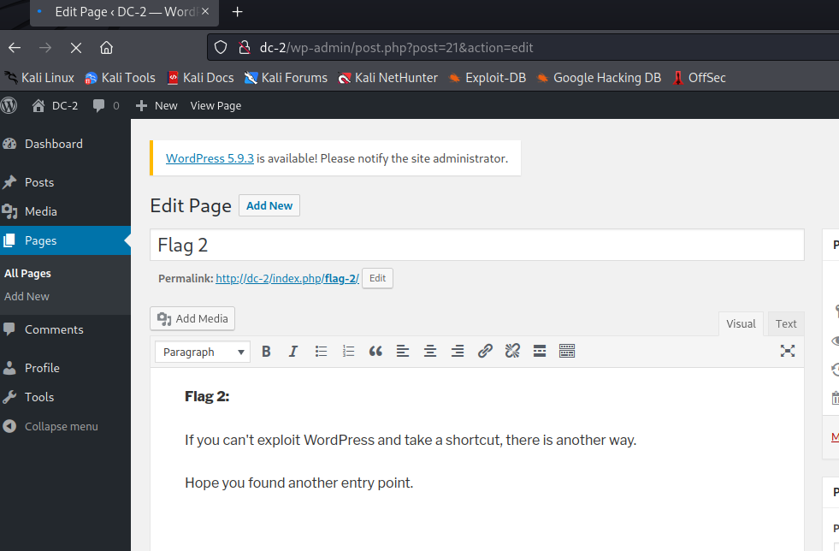Open the flag-2 permalink URL
This screenshot has width=839, height=551.
287,278
